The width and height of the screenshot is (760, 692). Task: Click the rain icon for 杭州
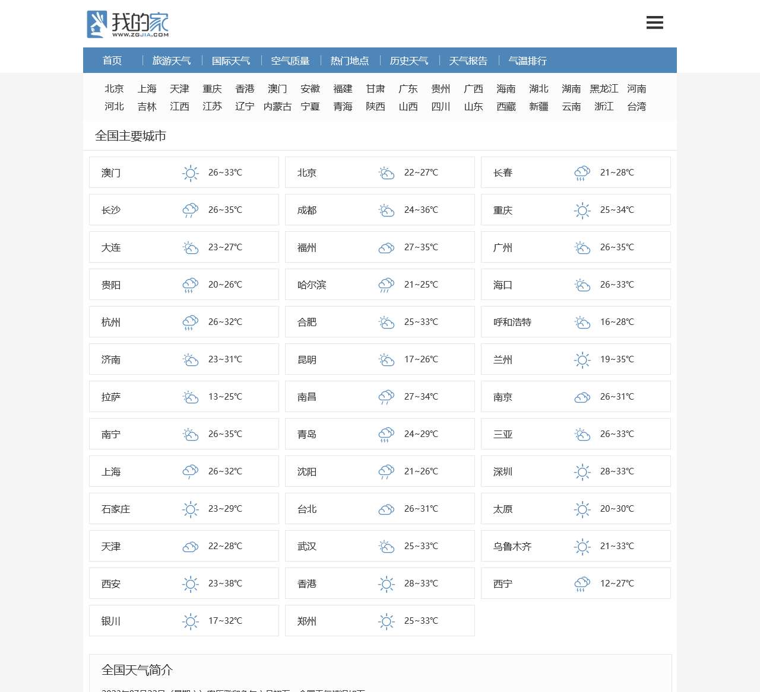pyautogui.click(x=190, y=323)
